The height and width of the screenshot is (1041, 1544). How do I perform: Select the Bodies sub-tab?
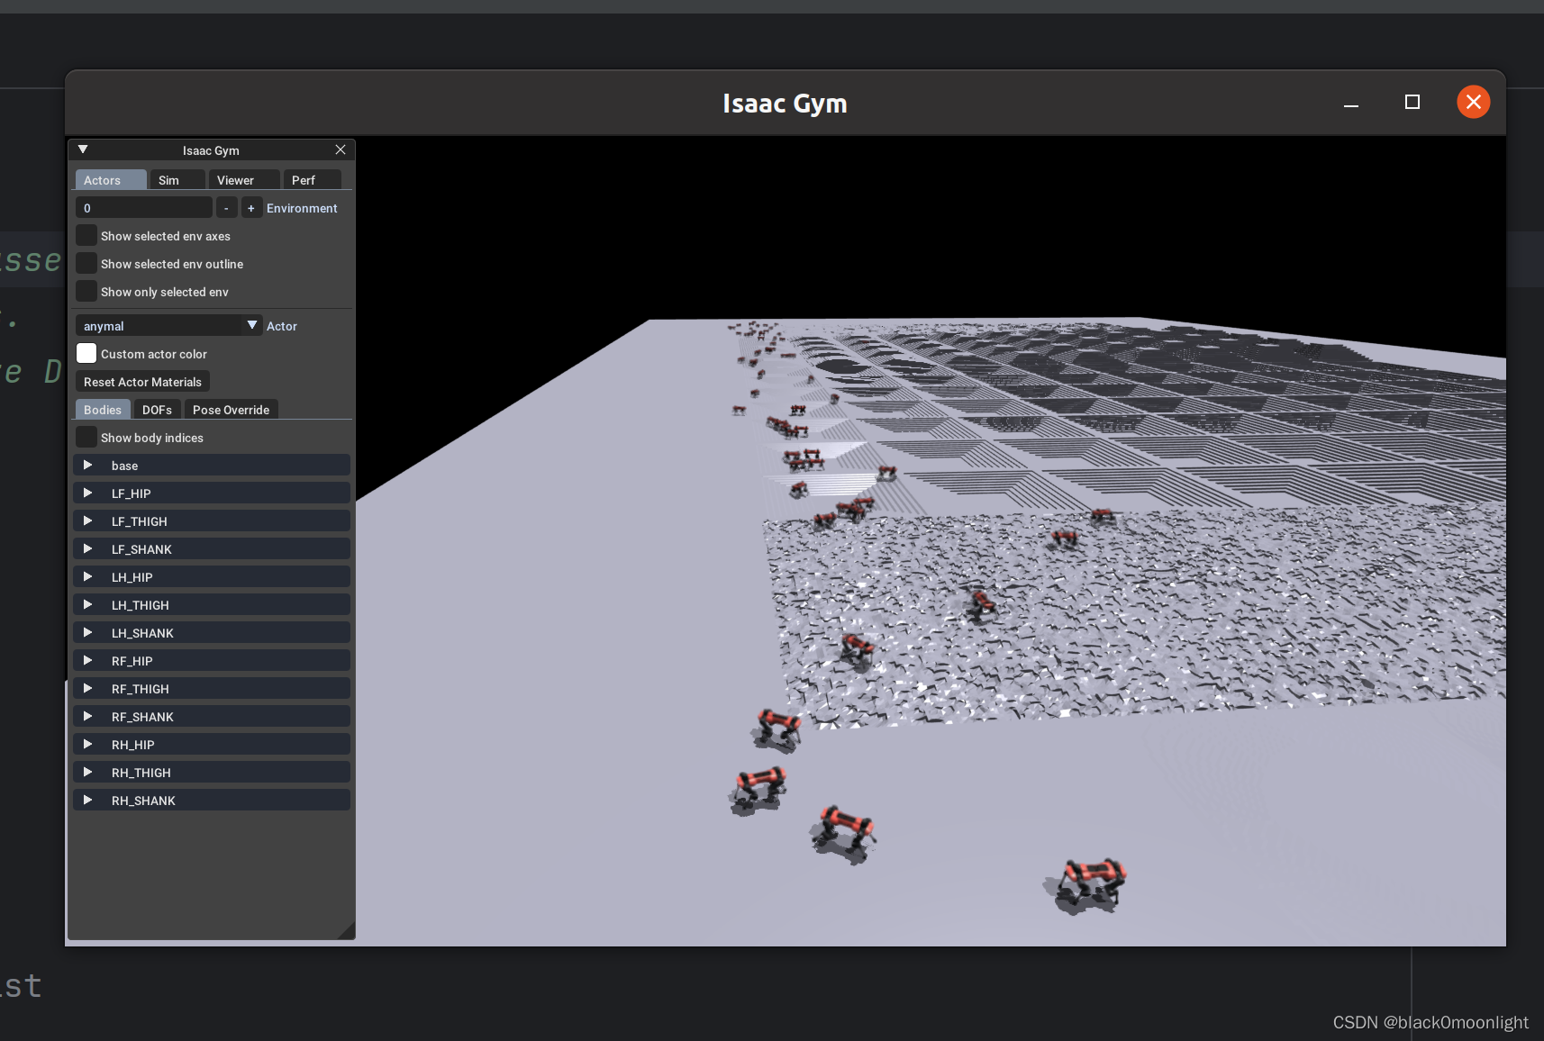coord(103,410)
